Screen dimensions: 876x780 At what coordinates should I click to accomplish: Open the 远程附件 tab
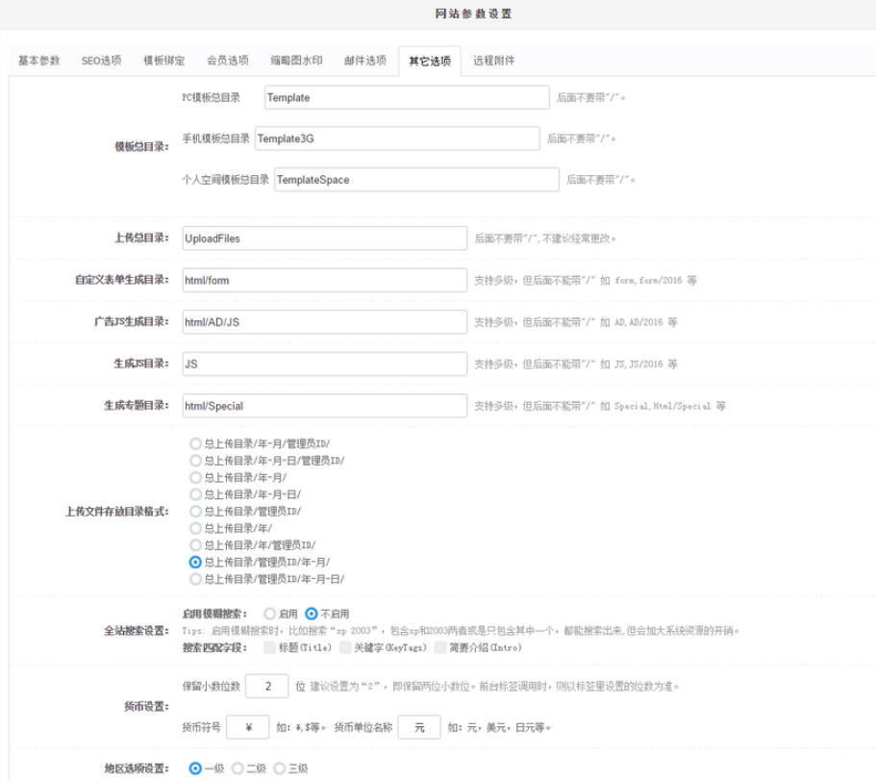(493, 61)
